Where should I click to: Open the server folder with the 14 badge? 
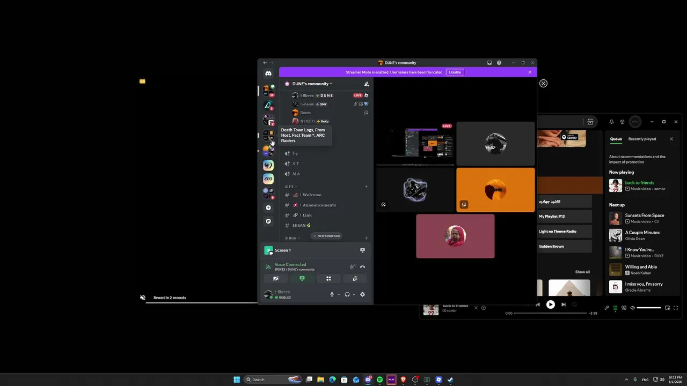tap(268, 91)
